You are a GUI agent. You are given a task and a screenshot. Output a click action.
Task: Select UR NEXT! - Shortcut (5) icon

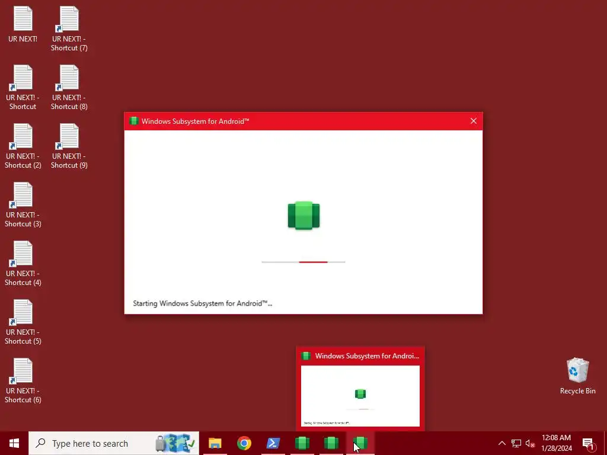(23, 322)
